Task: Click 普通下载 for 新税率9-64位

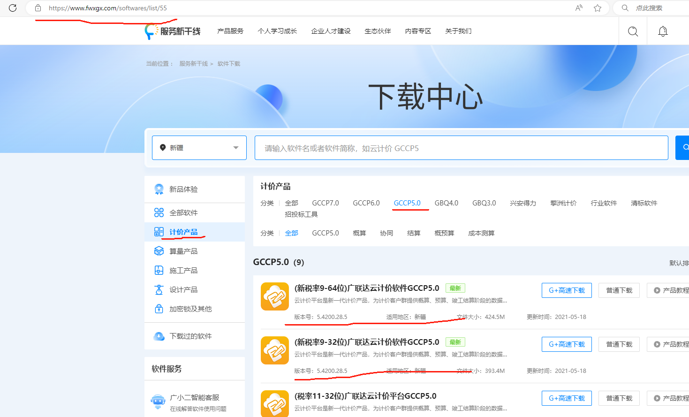Action: [x=619, y=290]
